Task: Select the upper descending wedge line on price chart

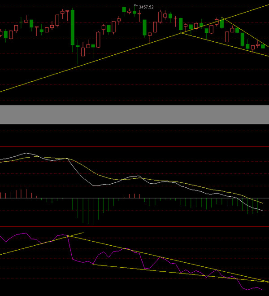Action: 245,32
